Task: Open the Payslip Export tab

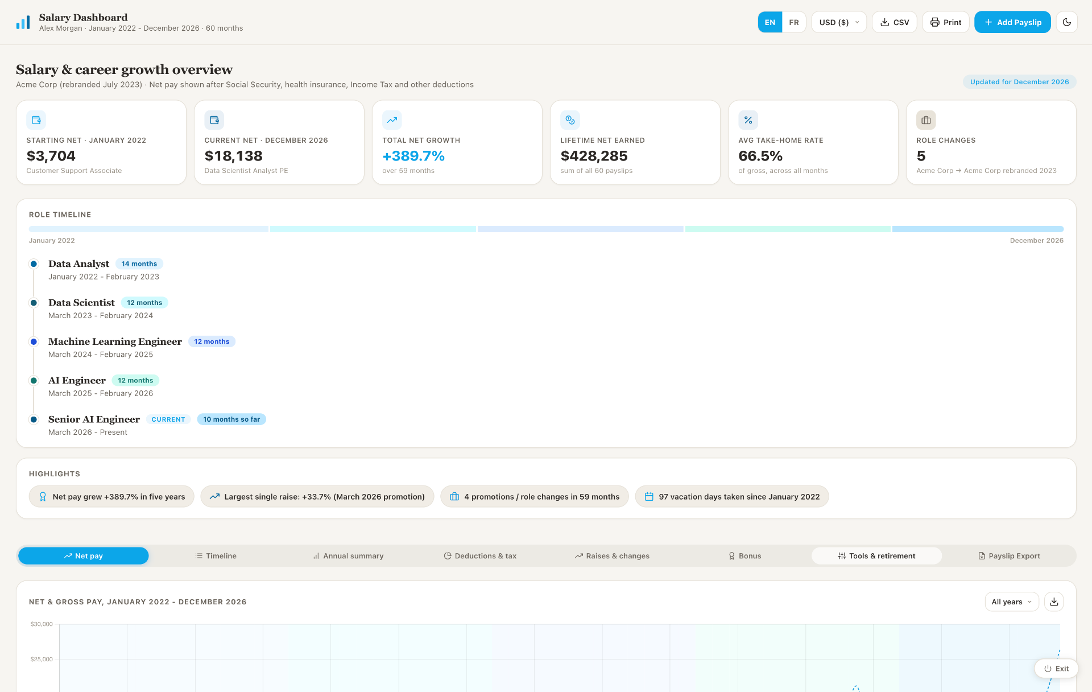Action: 1009,556
